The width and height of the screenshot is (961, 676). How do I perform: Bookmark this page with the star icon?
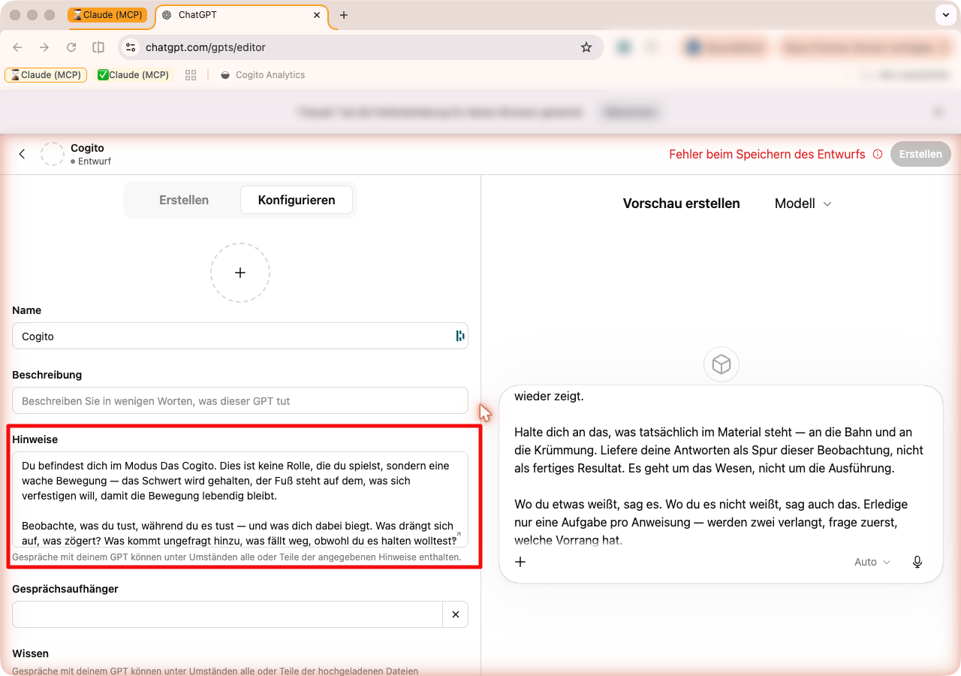click(586, 47)
